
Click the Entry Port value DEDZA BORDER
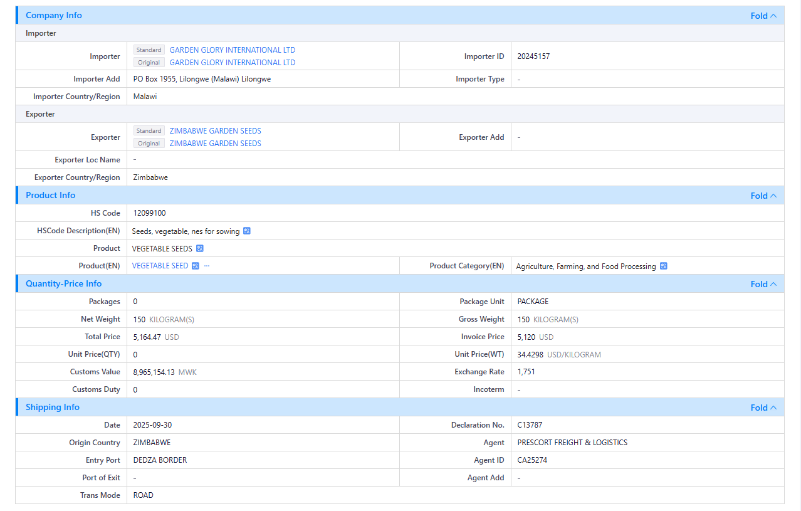(x=160, y=460)
